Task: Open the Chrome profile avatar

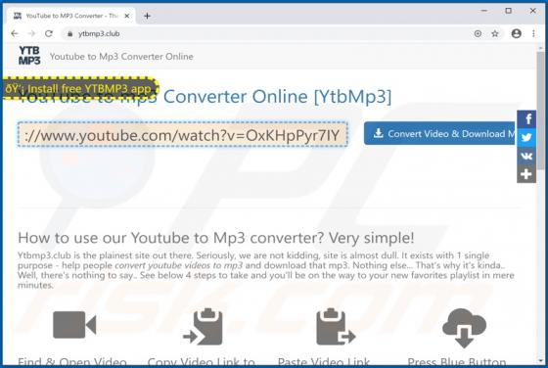Action: click(517, 33)
